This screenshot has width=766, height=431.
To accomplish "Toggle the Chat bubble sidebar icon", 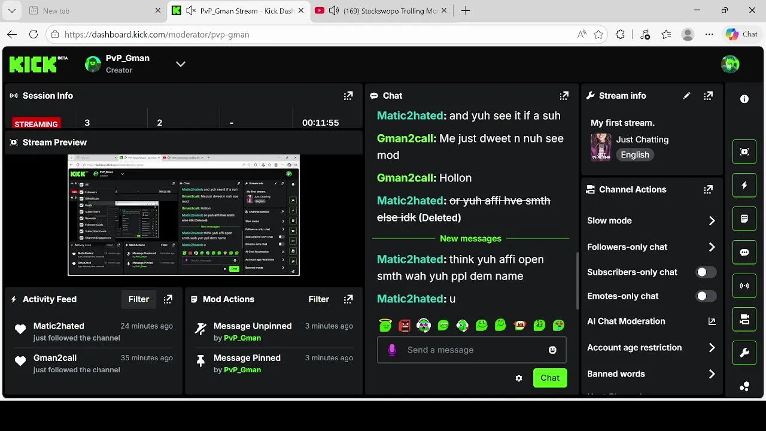I will click(x=744, y=252).
